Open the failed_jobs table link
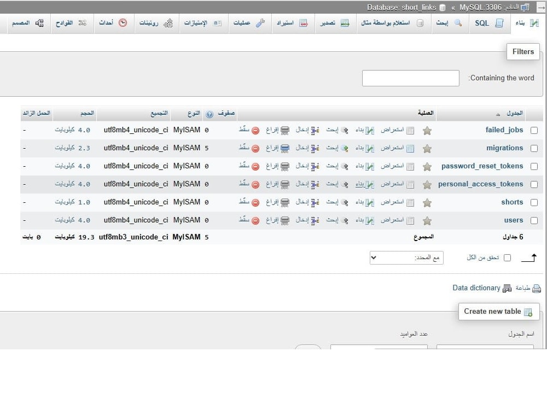The width and height of the screenshot is (547, 410). [x=504, y=130]
